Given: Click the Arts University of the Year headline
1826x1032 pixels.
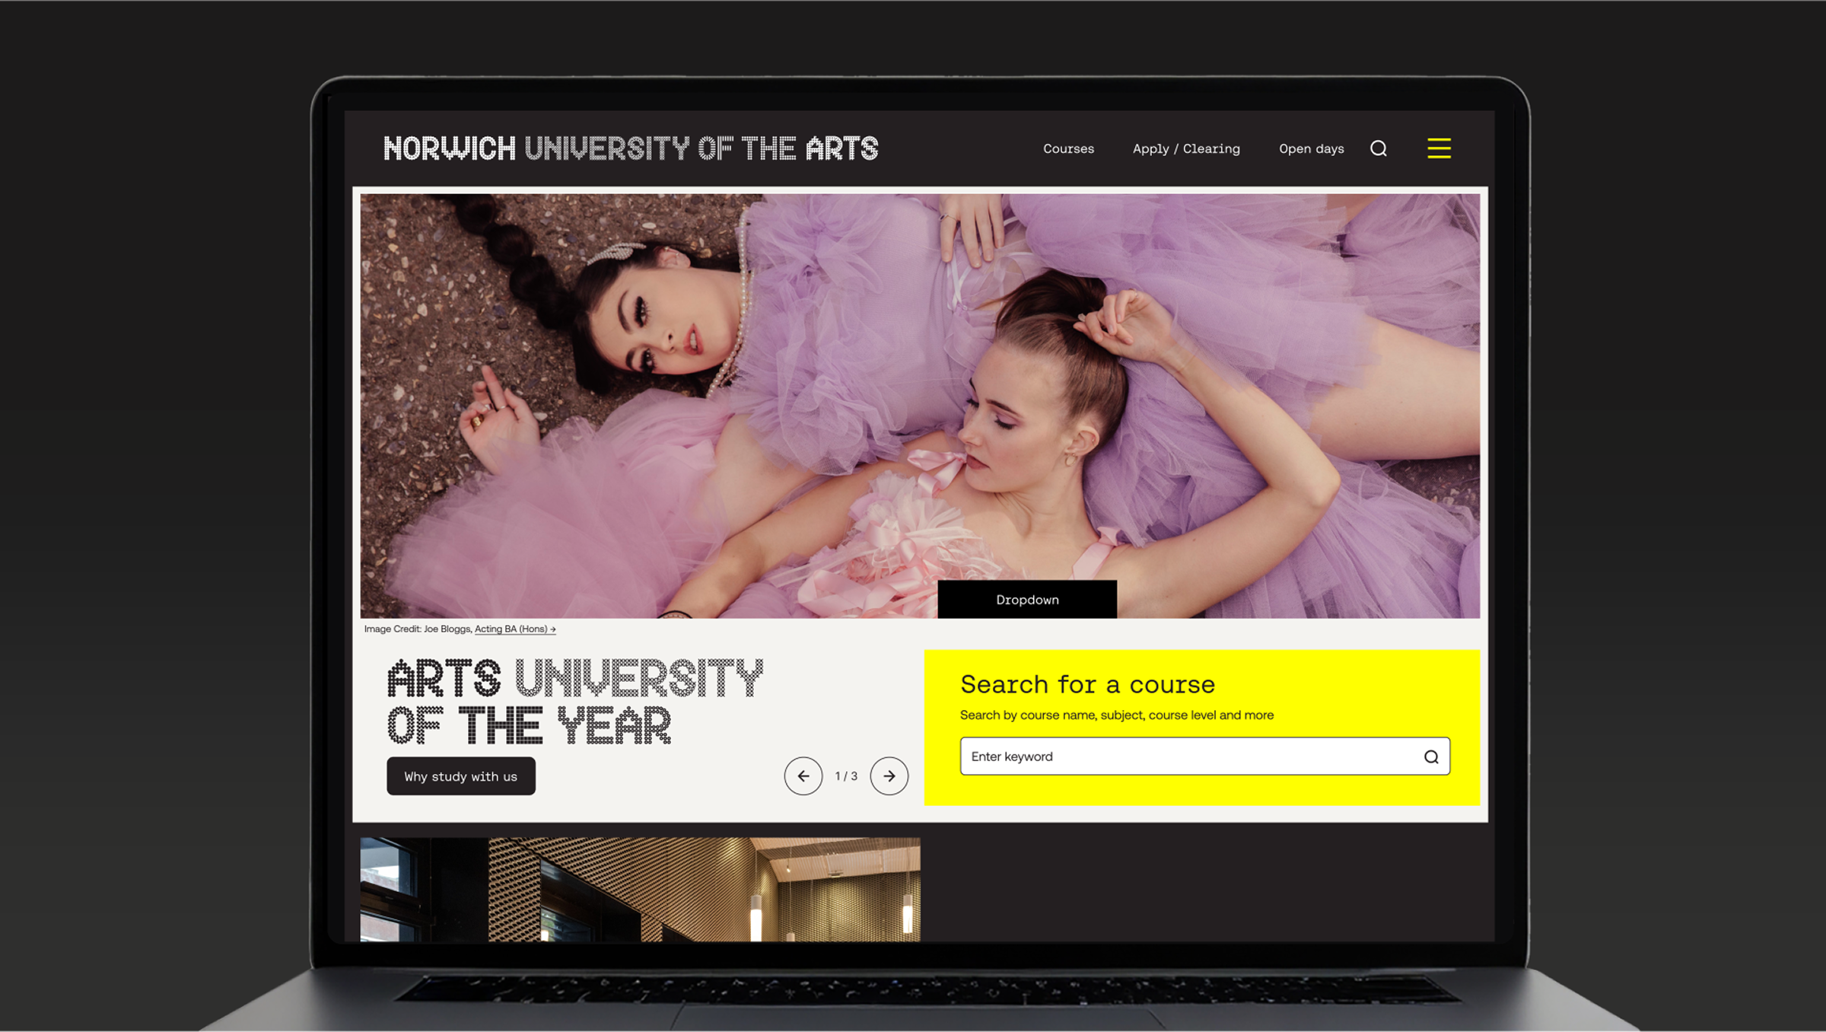Looking at the screenshot, I should click(574, 702).
